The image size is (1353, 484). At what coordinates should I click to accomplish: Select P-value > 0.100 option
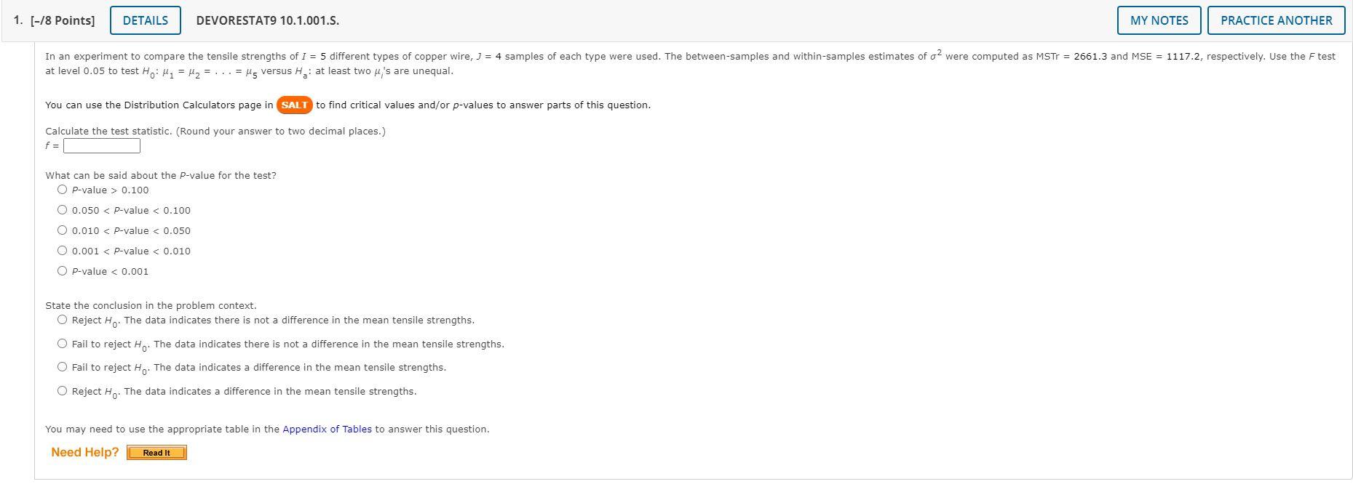point(63,189)
